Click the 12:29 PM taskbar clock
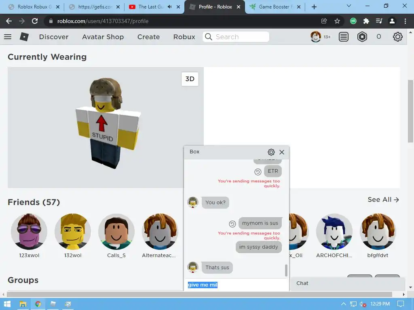Viewport: 414px width, 310px height. pos(380,304)
